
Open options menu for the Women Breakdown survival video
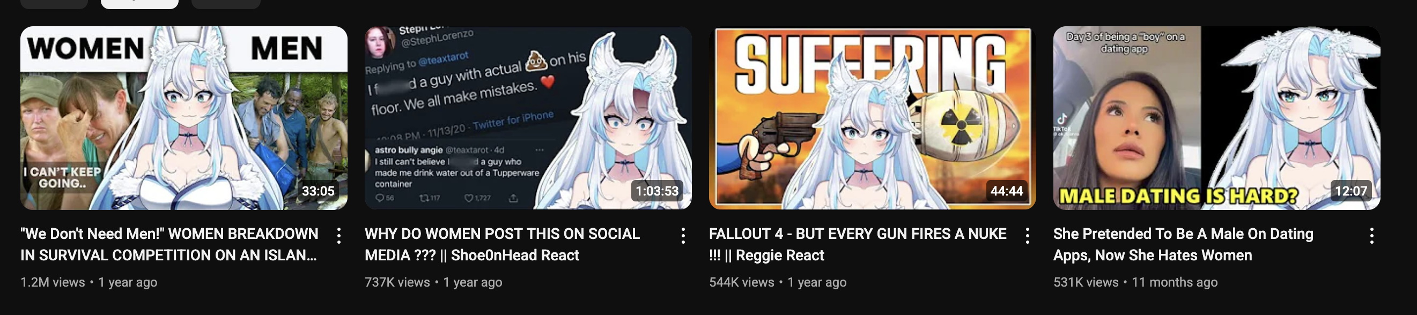(339, 236)
